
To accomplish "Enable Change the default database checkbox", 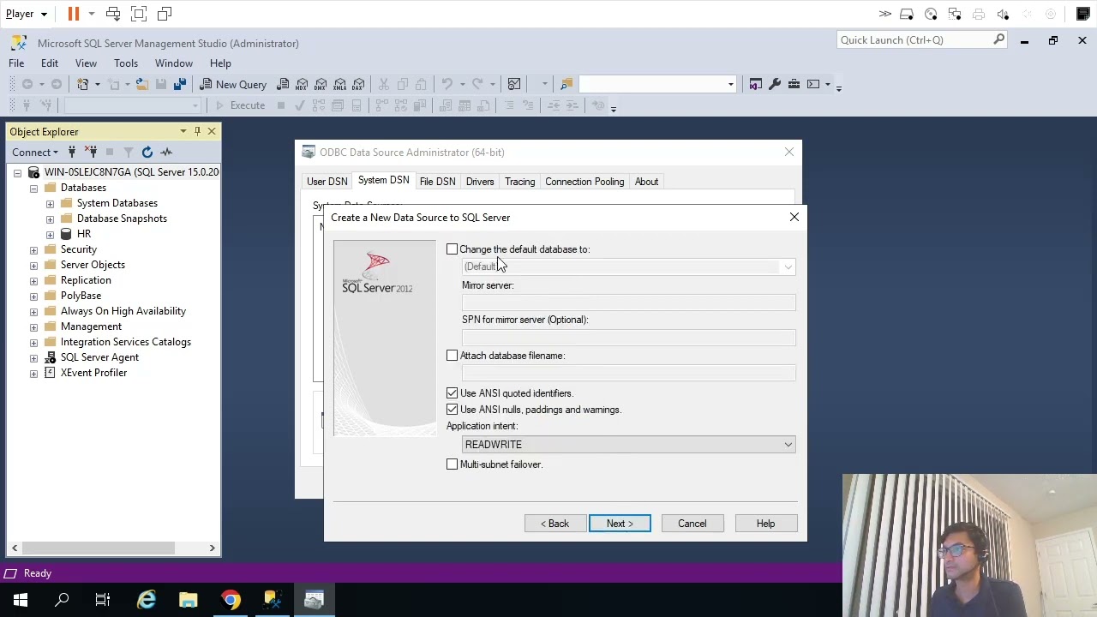I will (453, 249).
